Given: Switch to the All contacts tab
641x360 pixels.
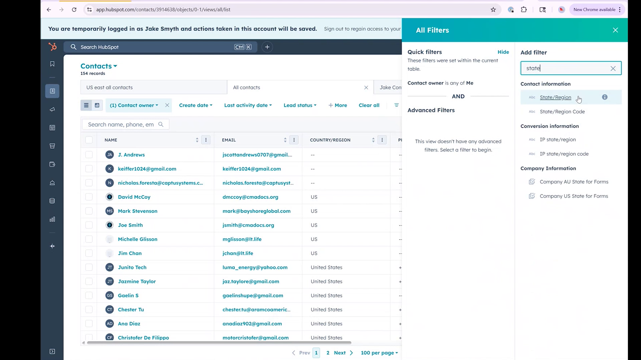Looking at the screenshot, I should click(x=246, y=87).
